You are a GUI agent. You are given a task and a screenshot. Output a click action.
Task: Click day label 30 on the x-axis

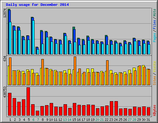pyautogui.click(x=143, y=120)
